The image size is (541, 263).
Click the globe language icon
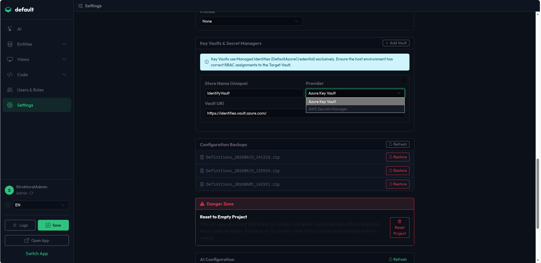(x=8, y=205)
